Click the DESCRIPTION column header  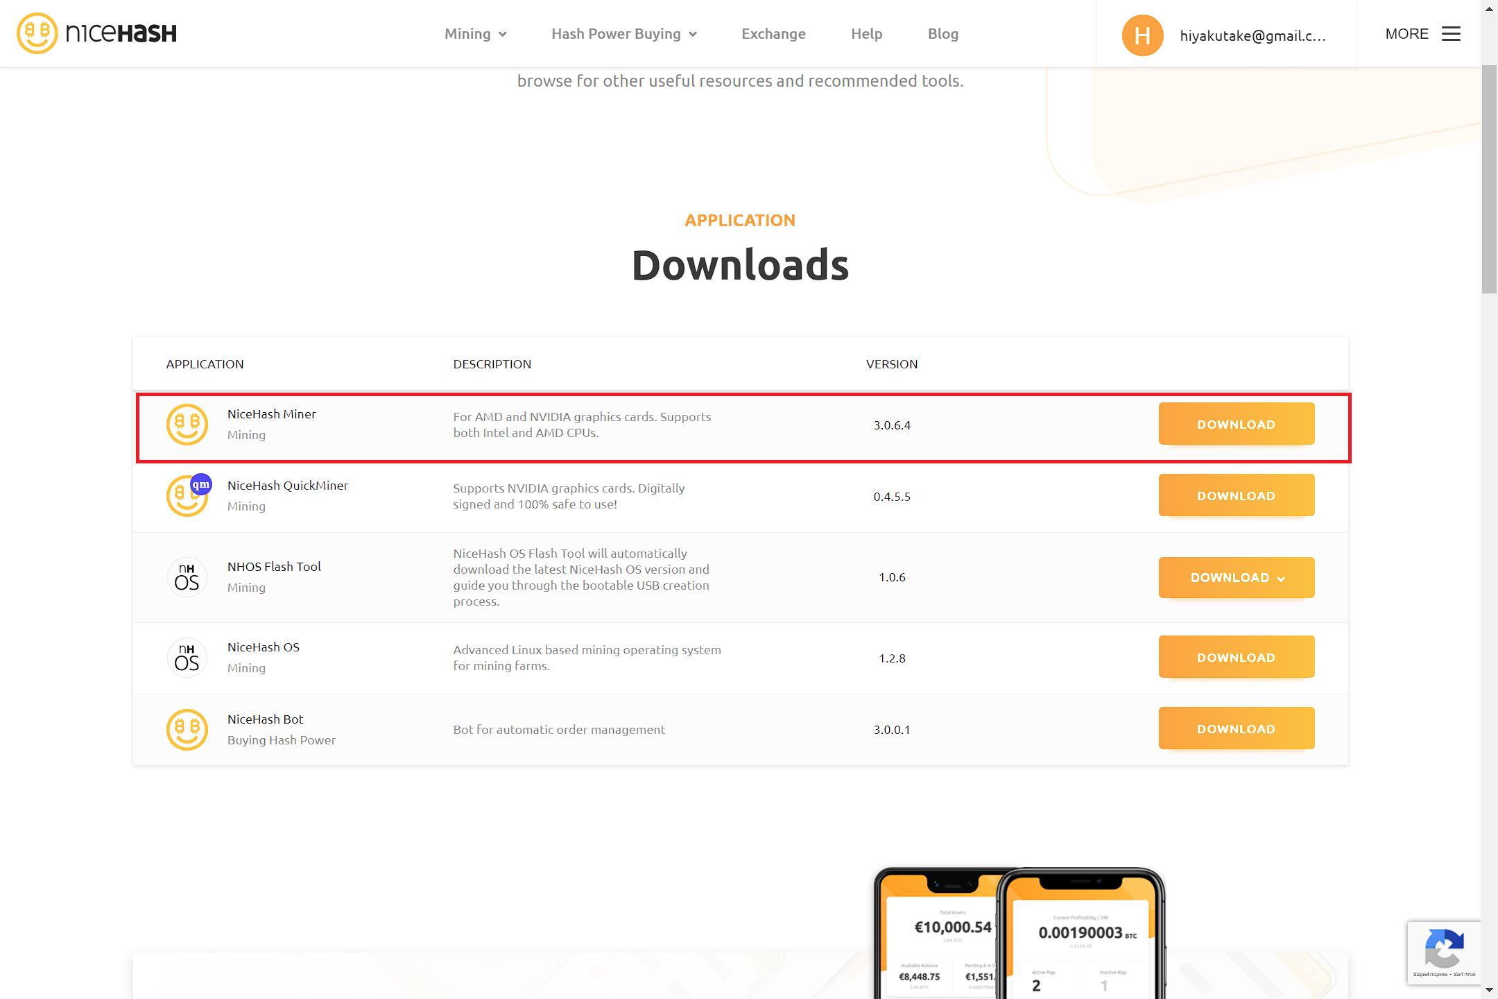(492, 364)
